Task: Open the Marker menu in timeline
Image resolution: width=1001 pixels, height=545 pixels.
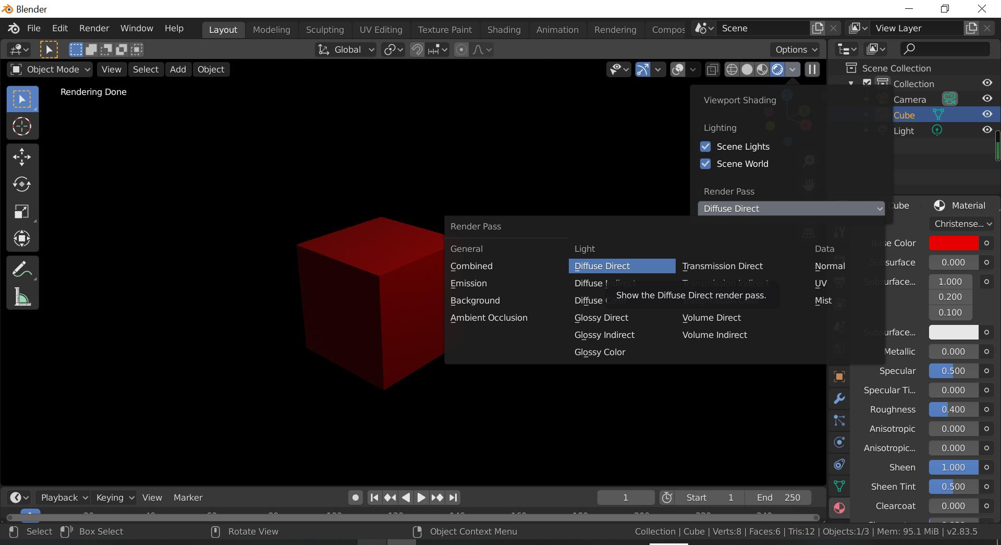Action: point(188,498)
